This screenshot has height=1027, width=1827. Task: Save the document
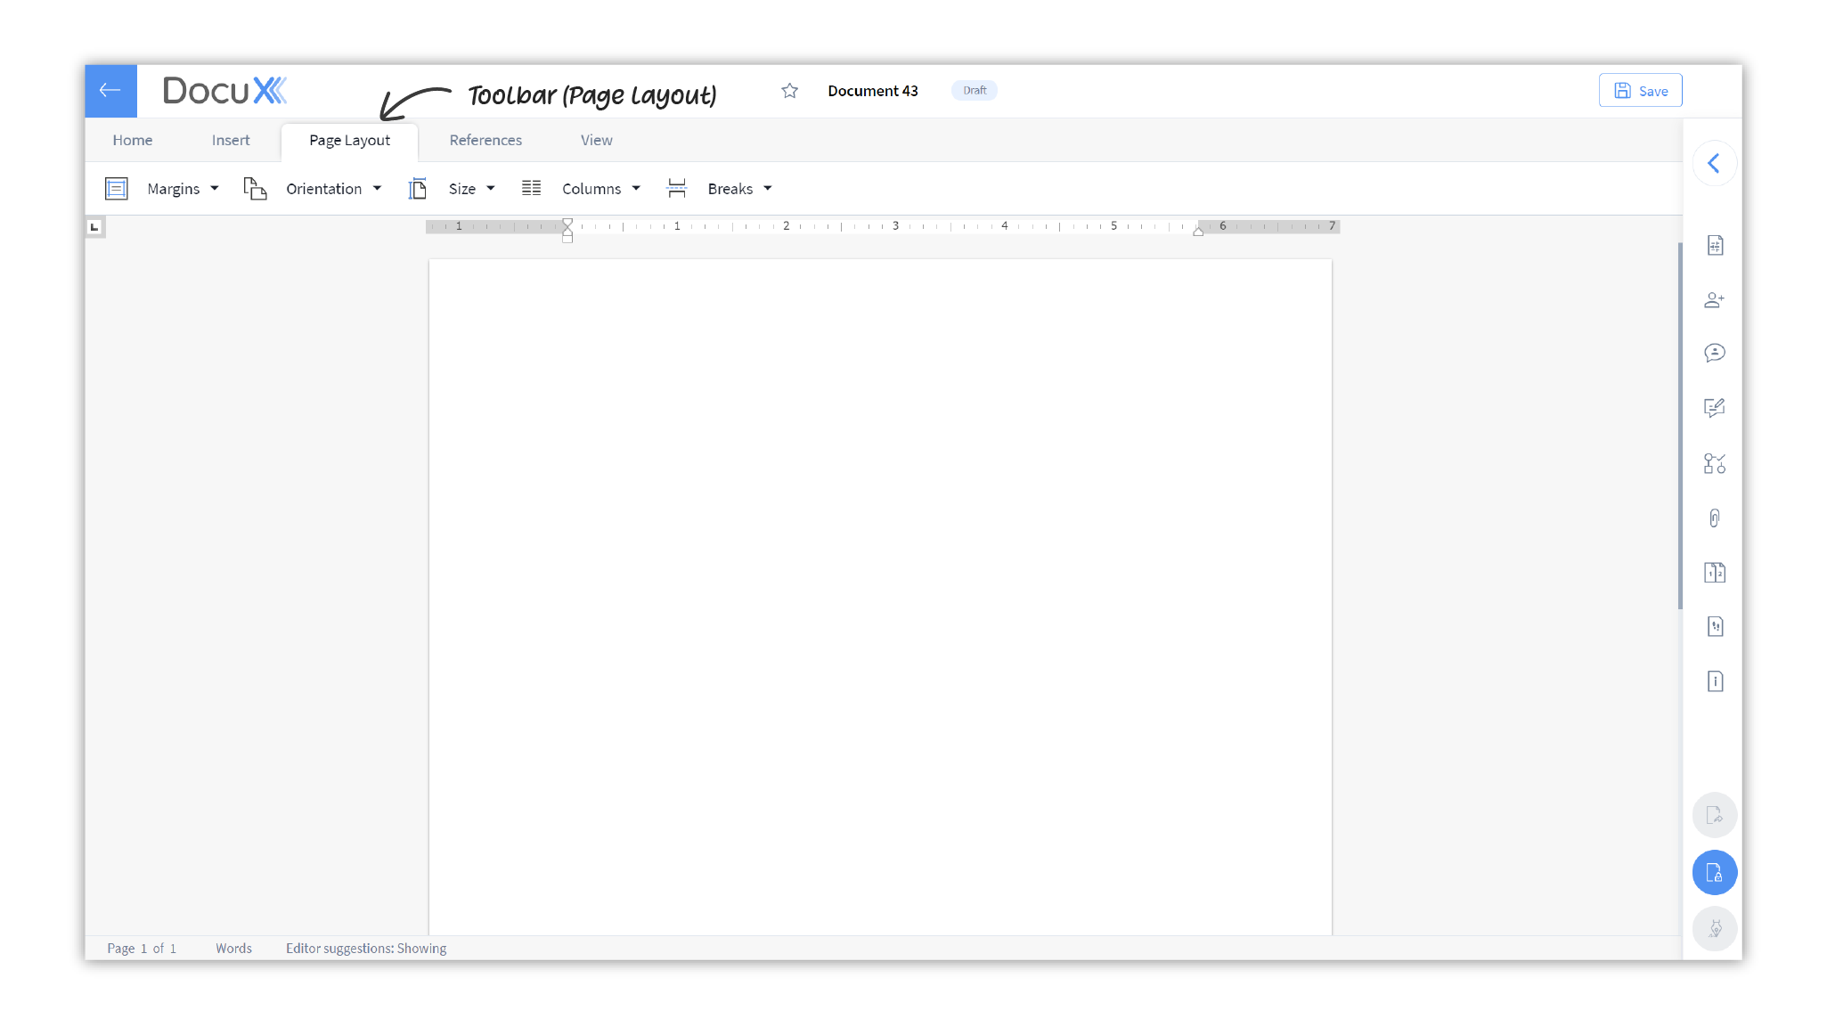click(1640, 91)
